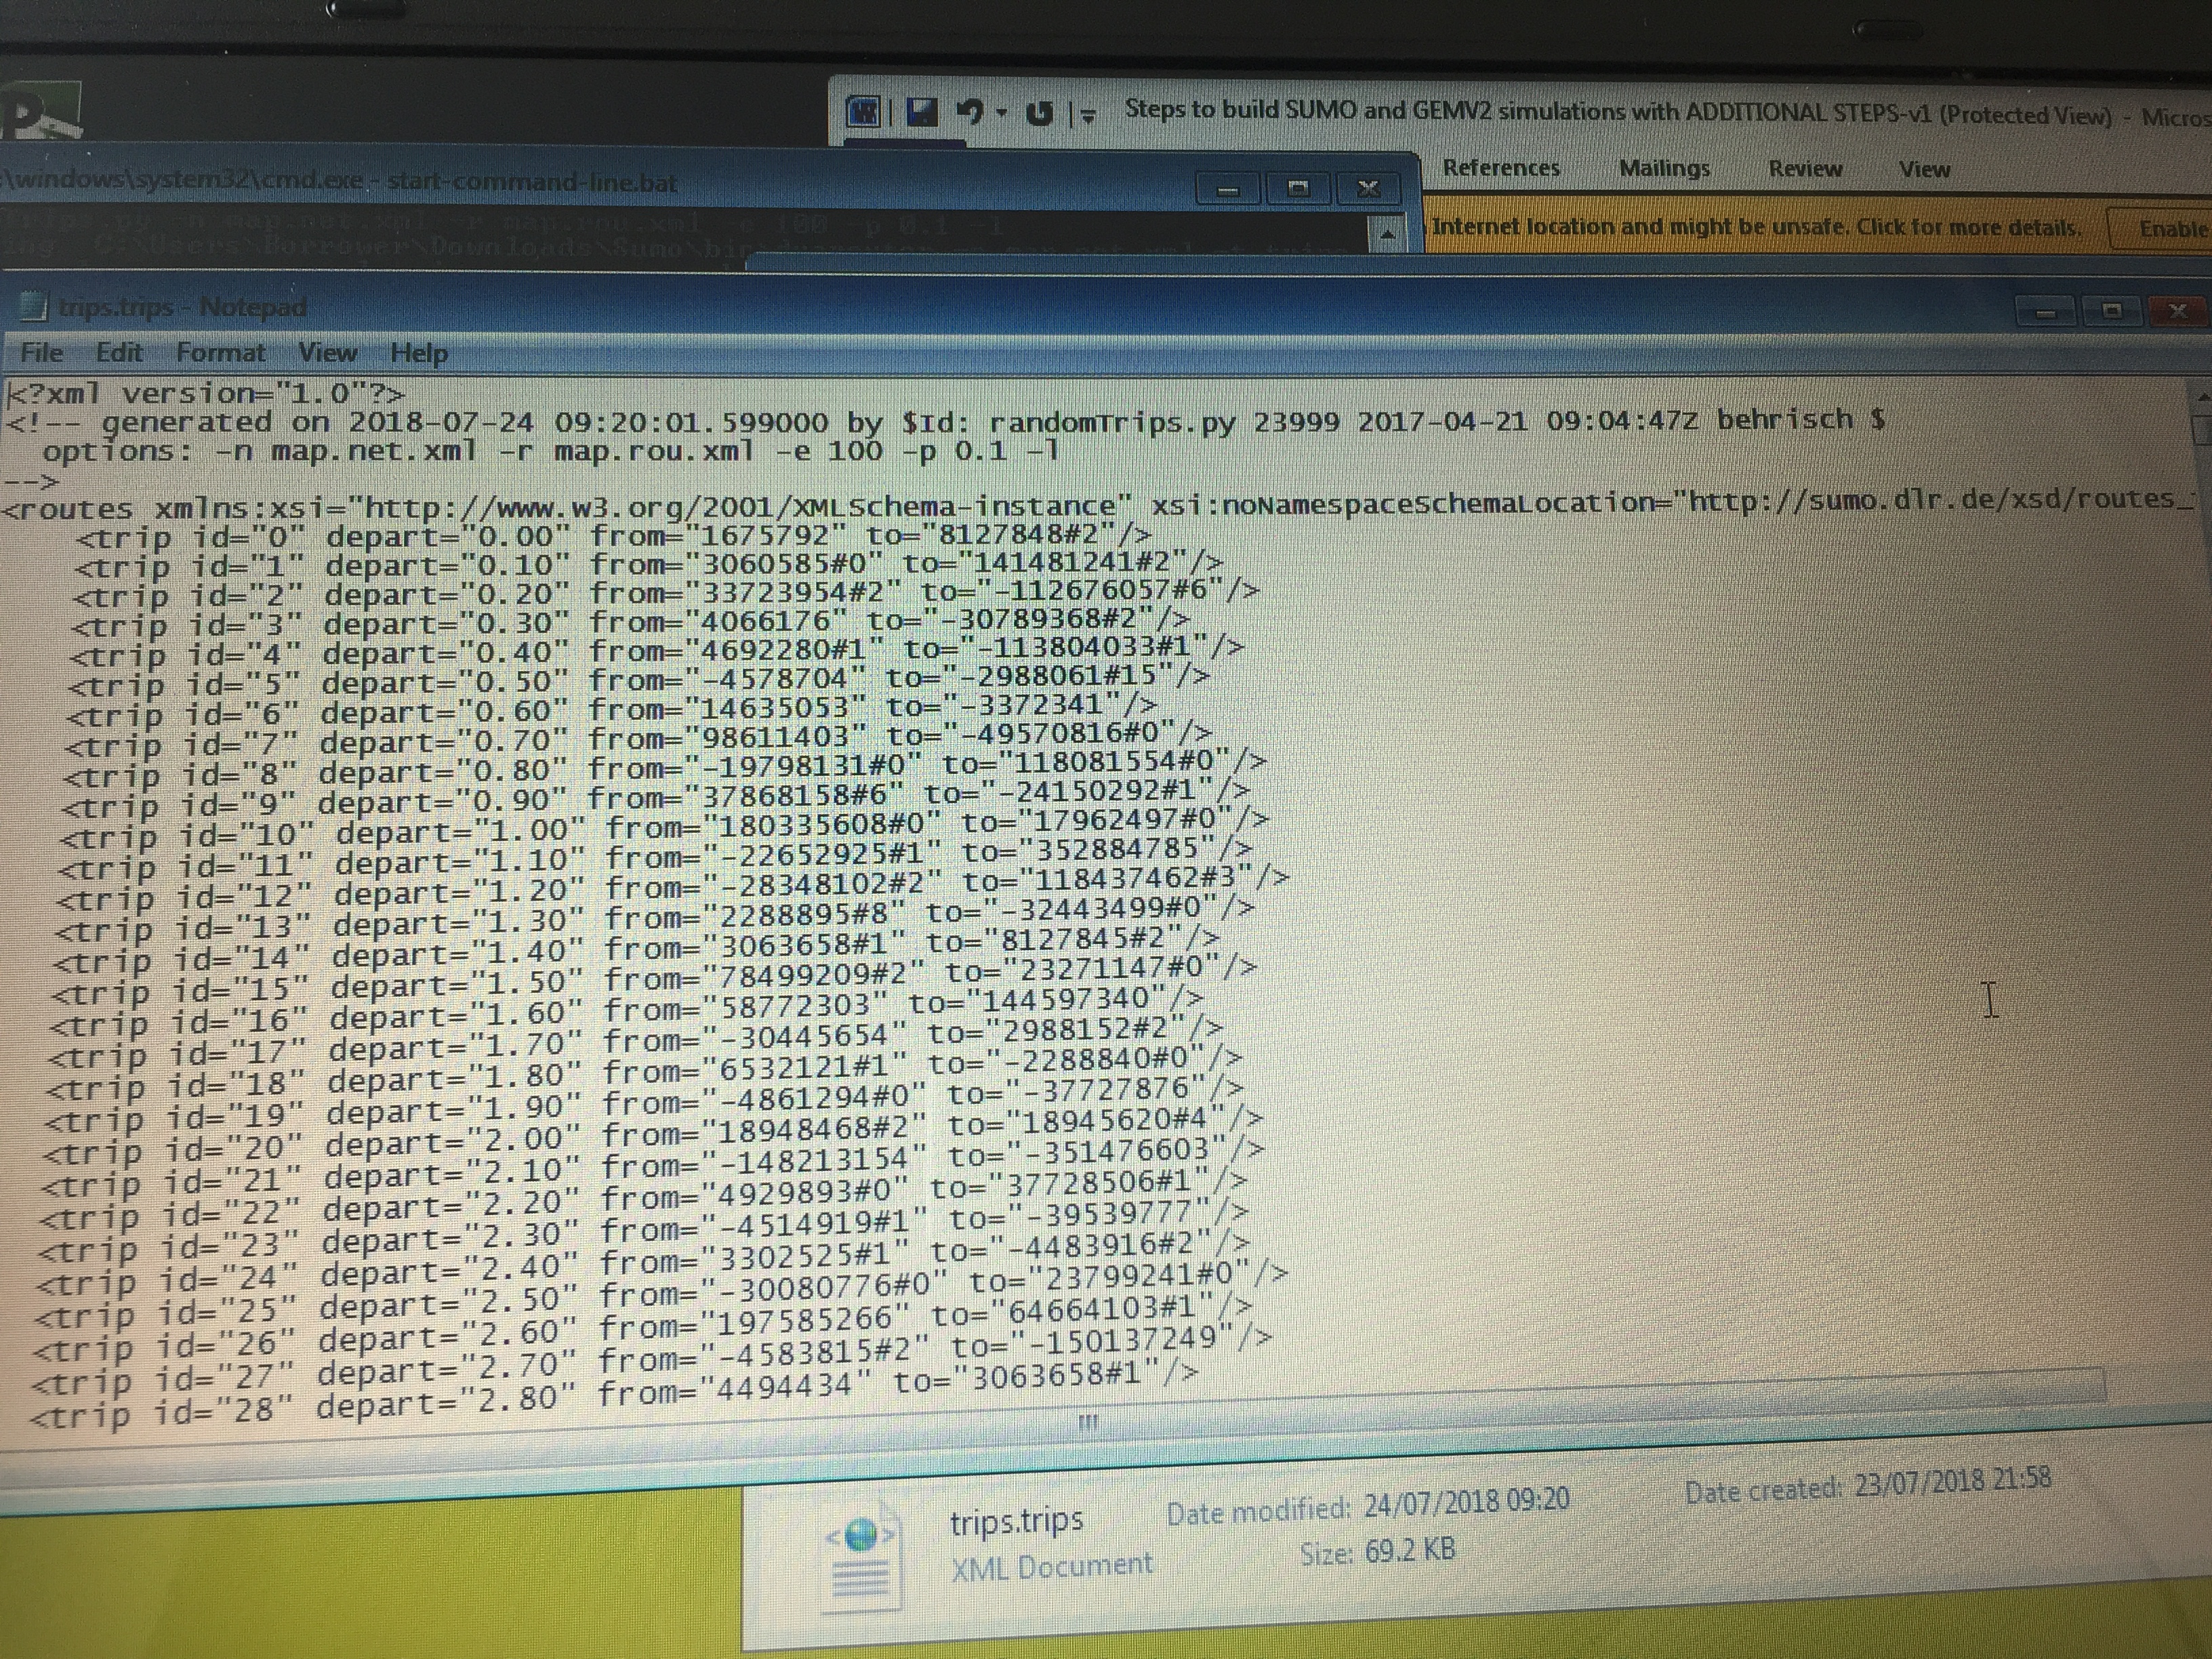The height and width of the screenshot is (1659, 2212).
Task: Open the Notepad File menu
Action: pos(42,352)
